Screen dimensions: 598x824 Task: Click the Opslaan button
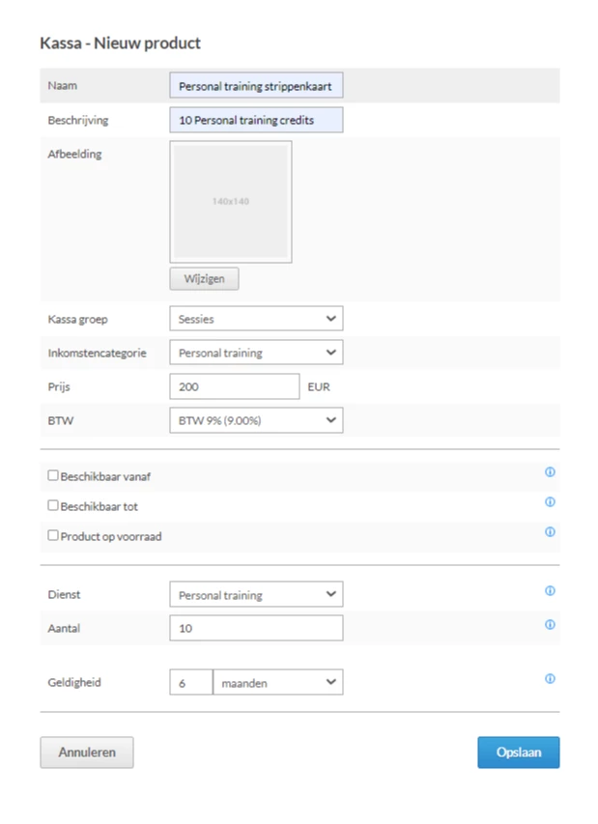coord(518,753)
